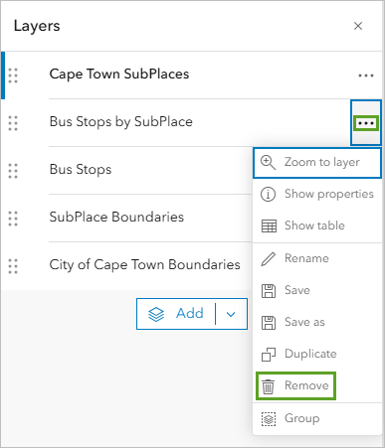Select the SubPlace Boundaries layer
Screen dimensions: 385x448
coord(116,217)
